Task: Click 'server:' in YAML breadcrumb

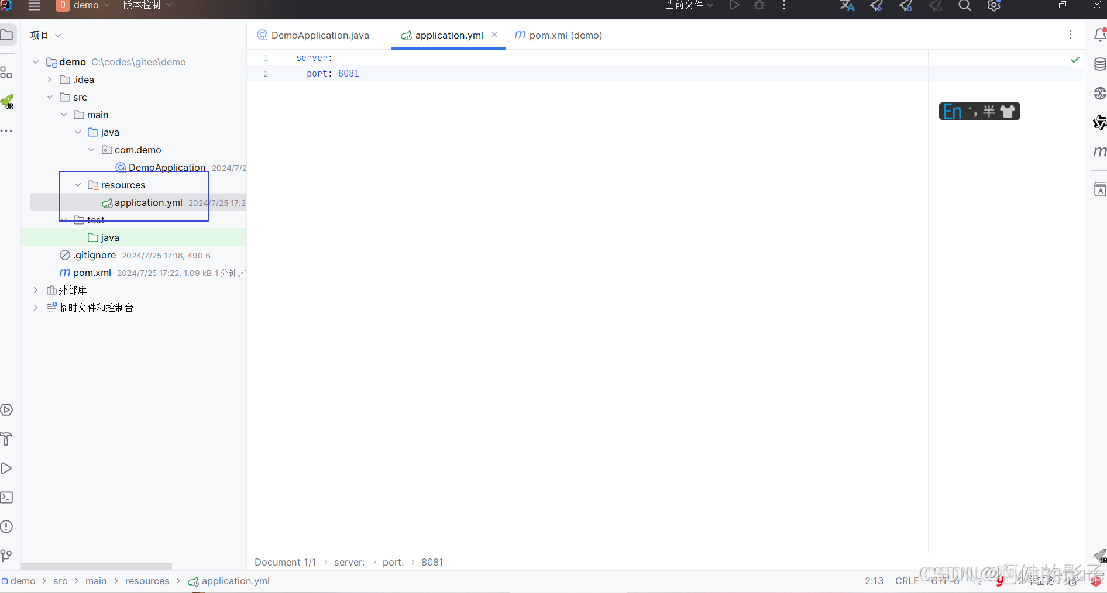Action: coord(349,562)
